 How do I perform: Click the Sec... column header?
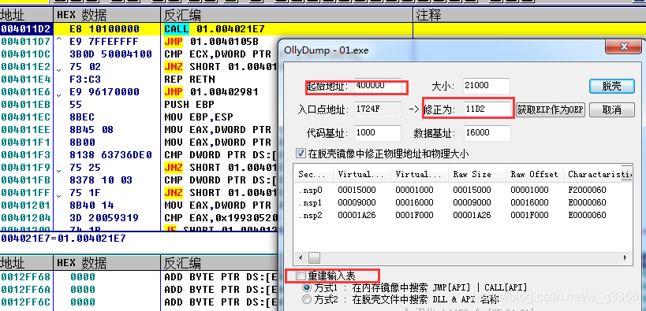click(313, 174)
